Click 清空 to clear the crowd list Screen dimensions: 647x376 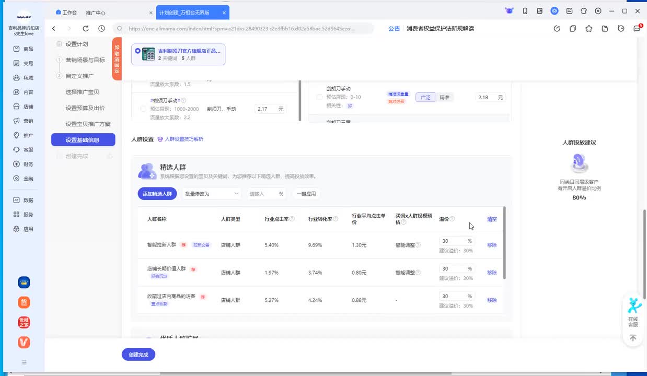(492, 219)
